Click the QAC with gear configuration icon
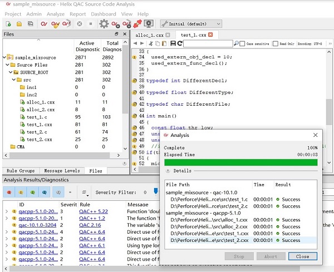334x272 pixels. (116, 24)
